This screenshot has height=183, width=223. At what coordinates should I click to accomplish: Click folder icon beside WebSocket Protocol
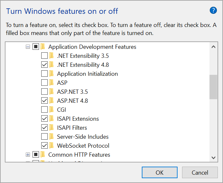click(51, 146)
